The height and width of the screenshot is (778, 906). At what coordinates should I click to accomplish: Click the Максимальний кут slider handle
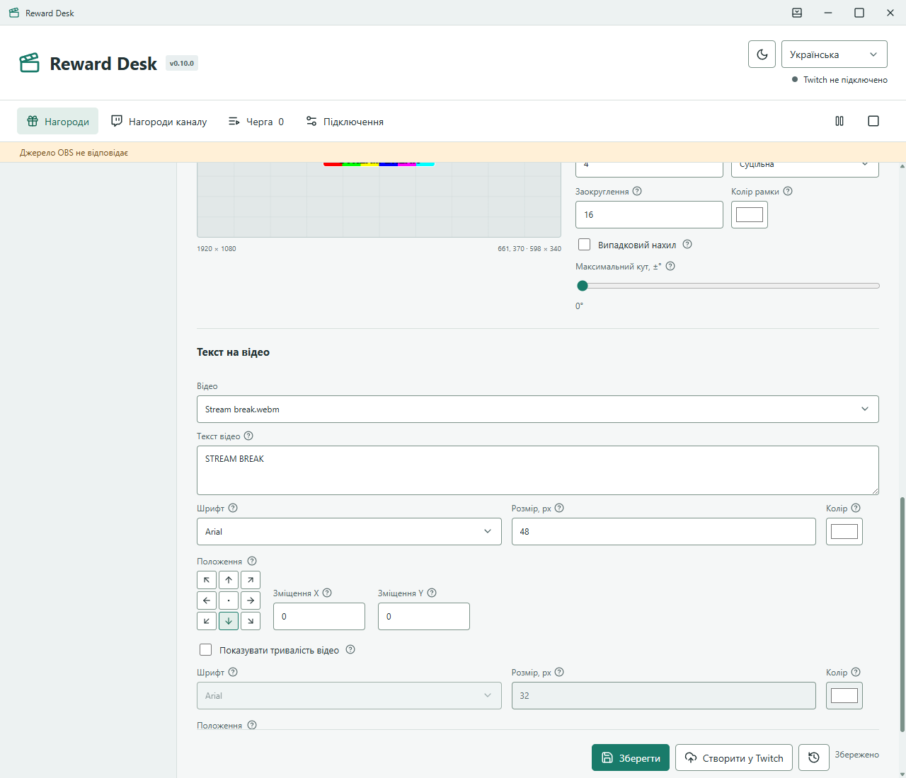point(583,286)
